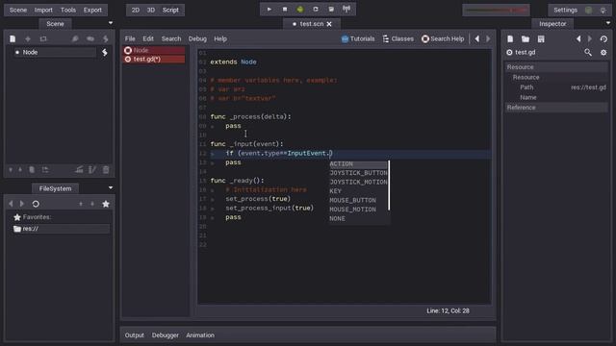Instance a scene file as node

(x=43, y=38)
